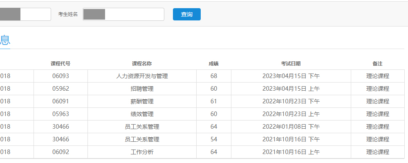
Task: Click course name 招聘管理
Action: tap(142, 89)
